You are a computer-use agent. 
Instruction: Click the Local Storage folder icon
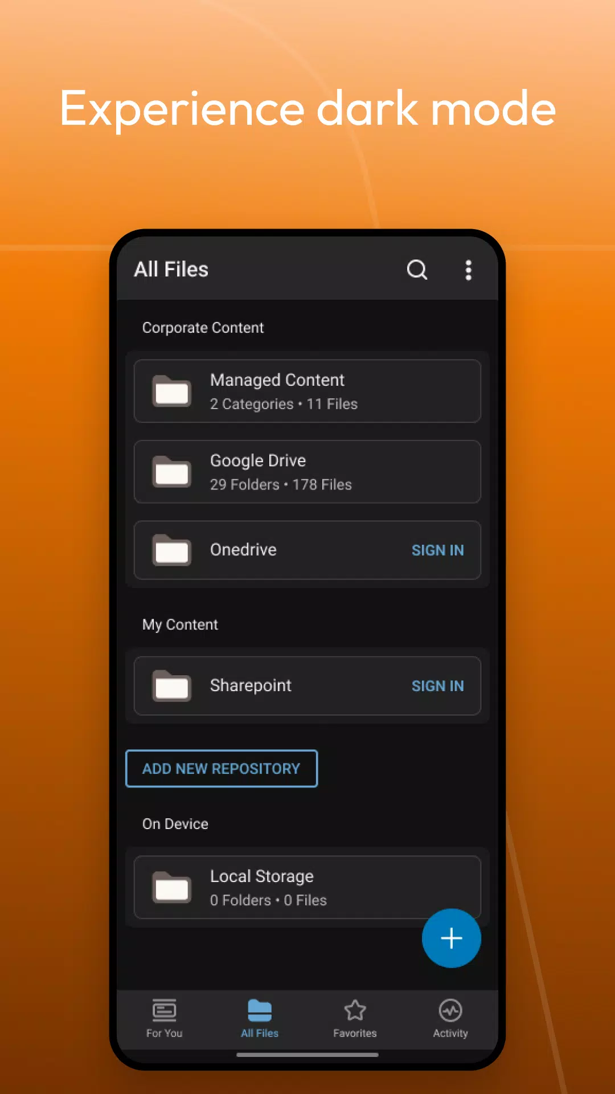(x=171, y=887)
